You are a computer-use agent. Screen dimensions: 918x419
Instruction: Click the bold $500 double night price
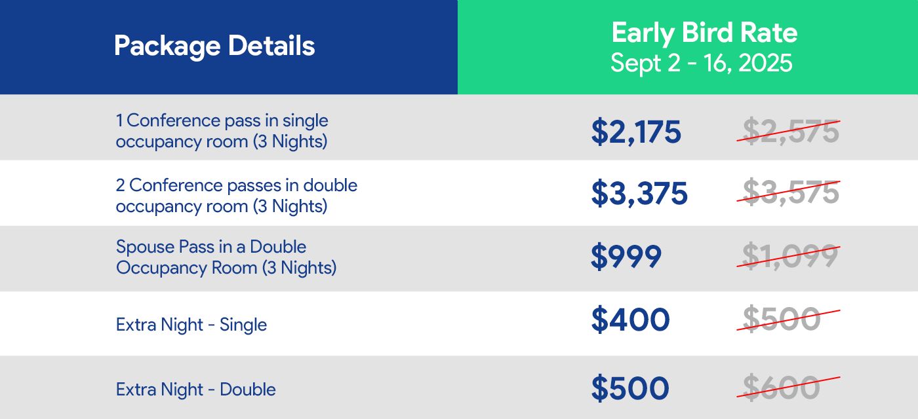(630, 389)
